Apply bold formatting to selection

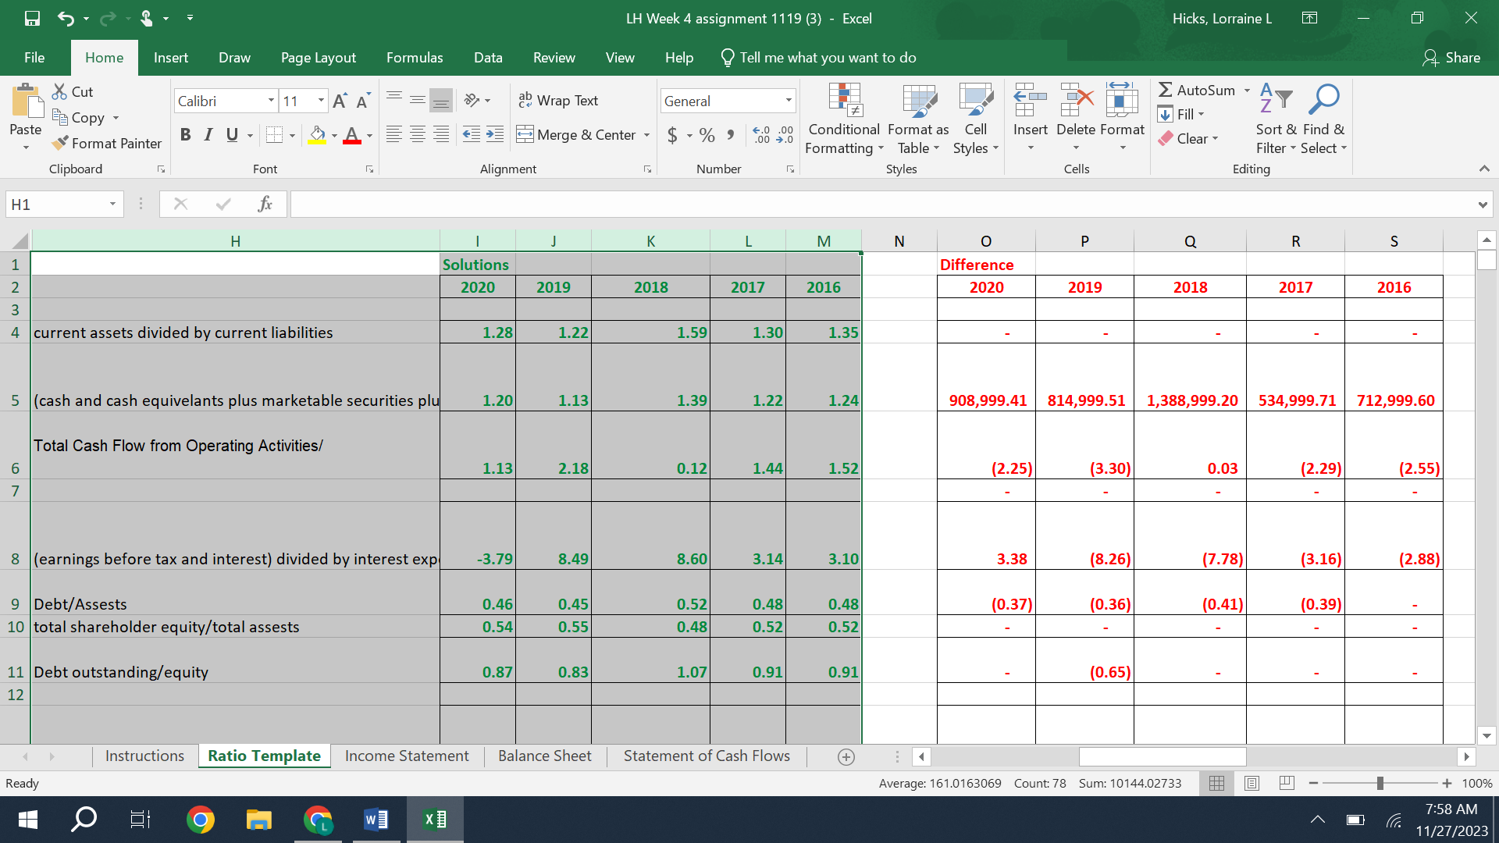[185, 134]
